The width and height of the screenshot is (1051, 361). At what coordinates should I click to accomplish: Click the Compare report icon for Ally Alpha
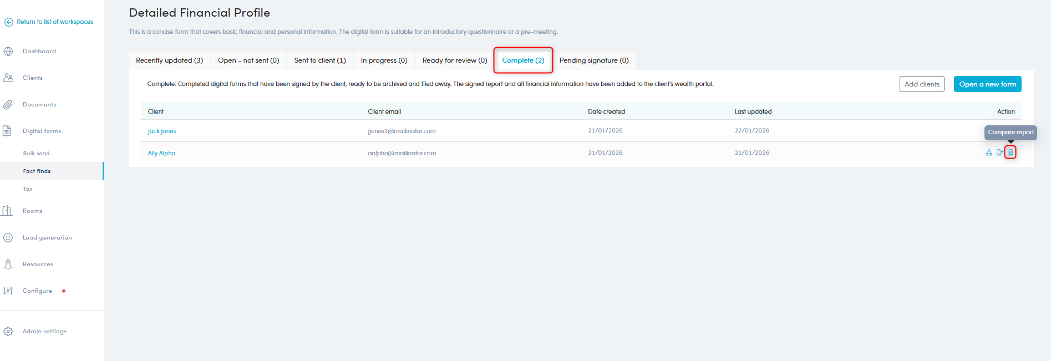pyautogui.click(x=1011, y=152)
